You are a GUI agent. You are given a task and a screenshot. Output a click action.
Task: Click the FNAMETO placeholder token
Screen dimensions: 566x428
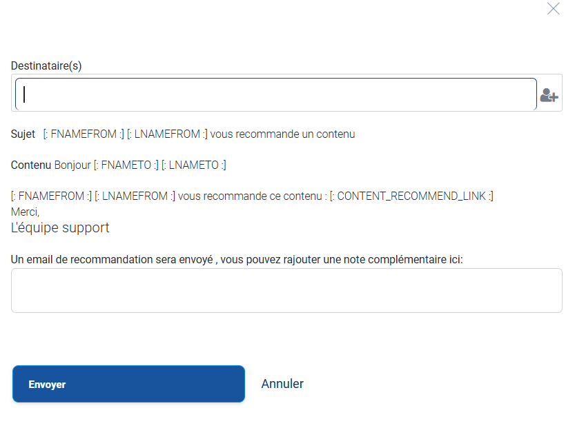click(125, 165)
